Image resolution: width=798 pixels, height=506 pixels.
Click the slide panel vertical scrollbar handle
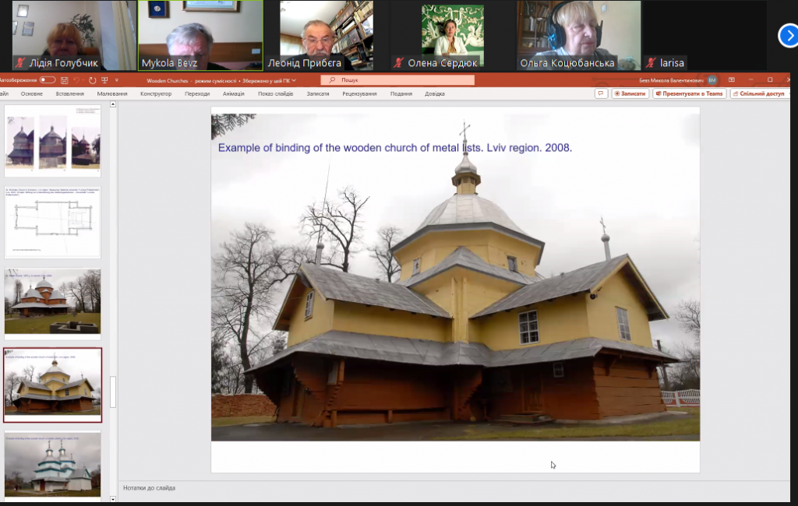[x=113, y=392]
